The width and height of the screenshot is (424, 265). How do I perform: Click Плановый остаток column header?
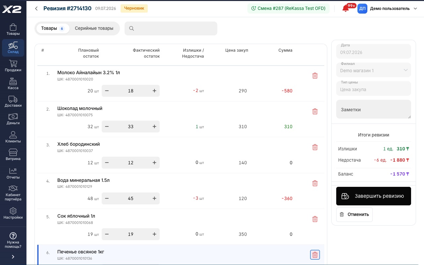click(x=88, y=53)
